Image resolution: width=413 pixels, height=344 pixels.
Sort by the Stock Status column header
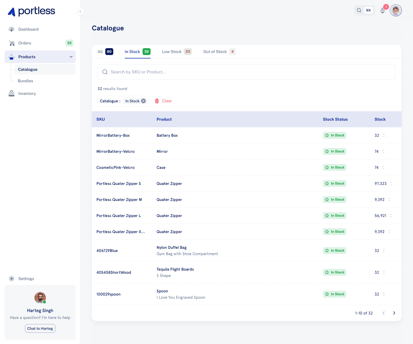[x=335, y=119]
